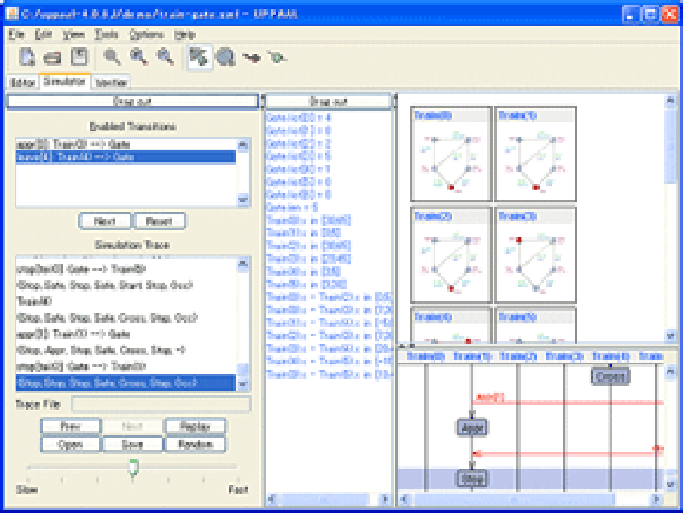
Task: Click the New system toolbar icon
Action: 26,57
